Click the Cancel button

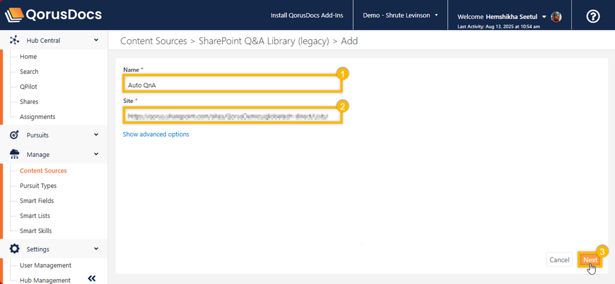(559, 260)
